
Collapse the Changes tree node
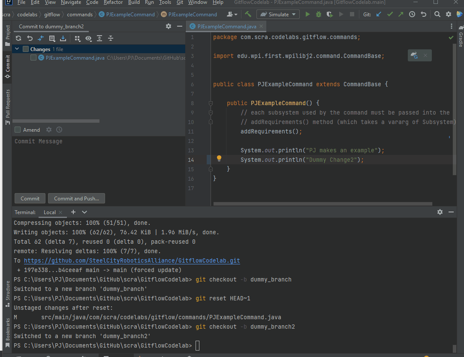click(x=17, y=49)
